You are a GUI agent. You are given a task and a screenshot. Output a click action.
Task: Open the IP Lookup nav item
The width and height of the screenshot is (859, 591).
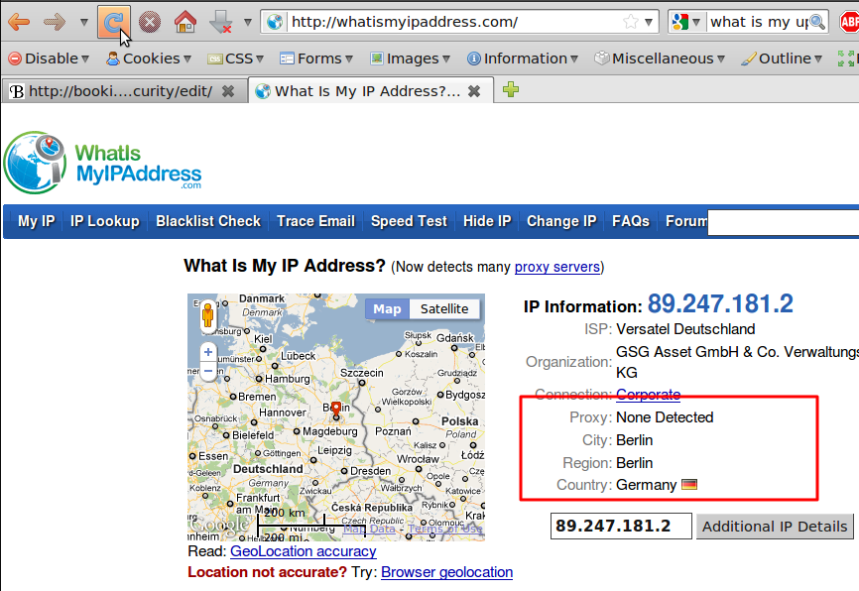coord(105,221)
